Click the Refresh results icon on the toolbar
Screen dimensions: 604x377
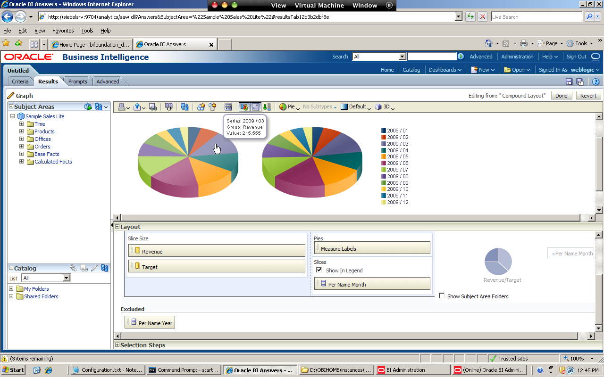coord(185,107)
